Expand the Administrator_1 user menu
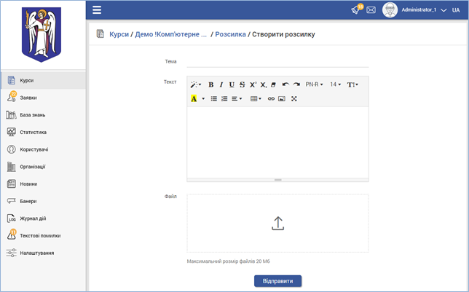This screenshot has width=469, height=292. point(444,10)
